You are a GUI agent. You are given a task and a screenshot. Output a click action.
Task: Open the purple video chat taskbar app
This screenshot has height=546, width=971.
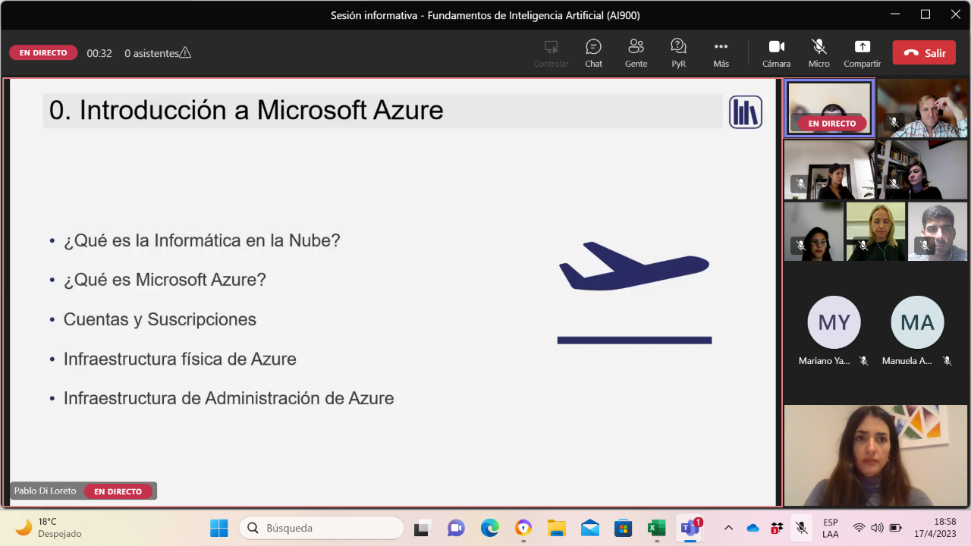tap(456, 528)
